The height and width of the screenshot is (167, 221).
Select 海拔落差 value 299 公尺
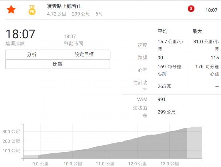(x=166, y=112)
